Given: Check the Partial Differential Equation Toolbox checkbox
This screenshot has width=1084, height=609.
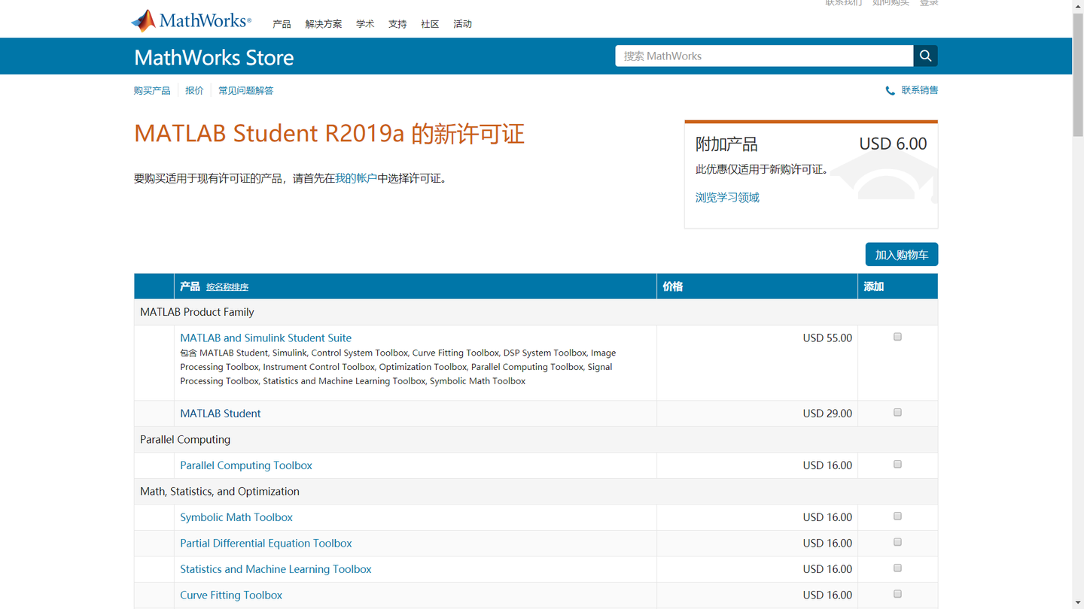Looking at the screenshot, I should pyautogui.click(x=897, y=541).
